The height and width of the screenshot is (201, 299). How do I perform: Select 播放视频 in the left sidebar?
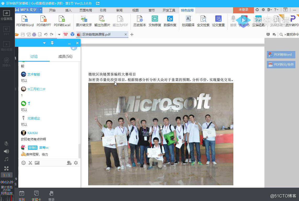coord(7,46)
